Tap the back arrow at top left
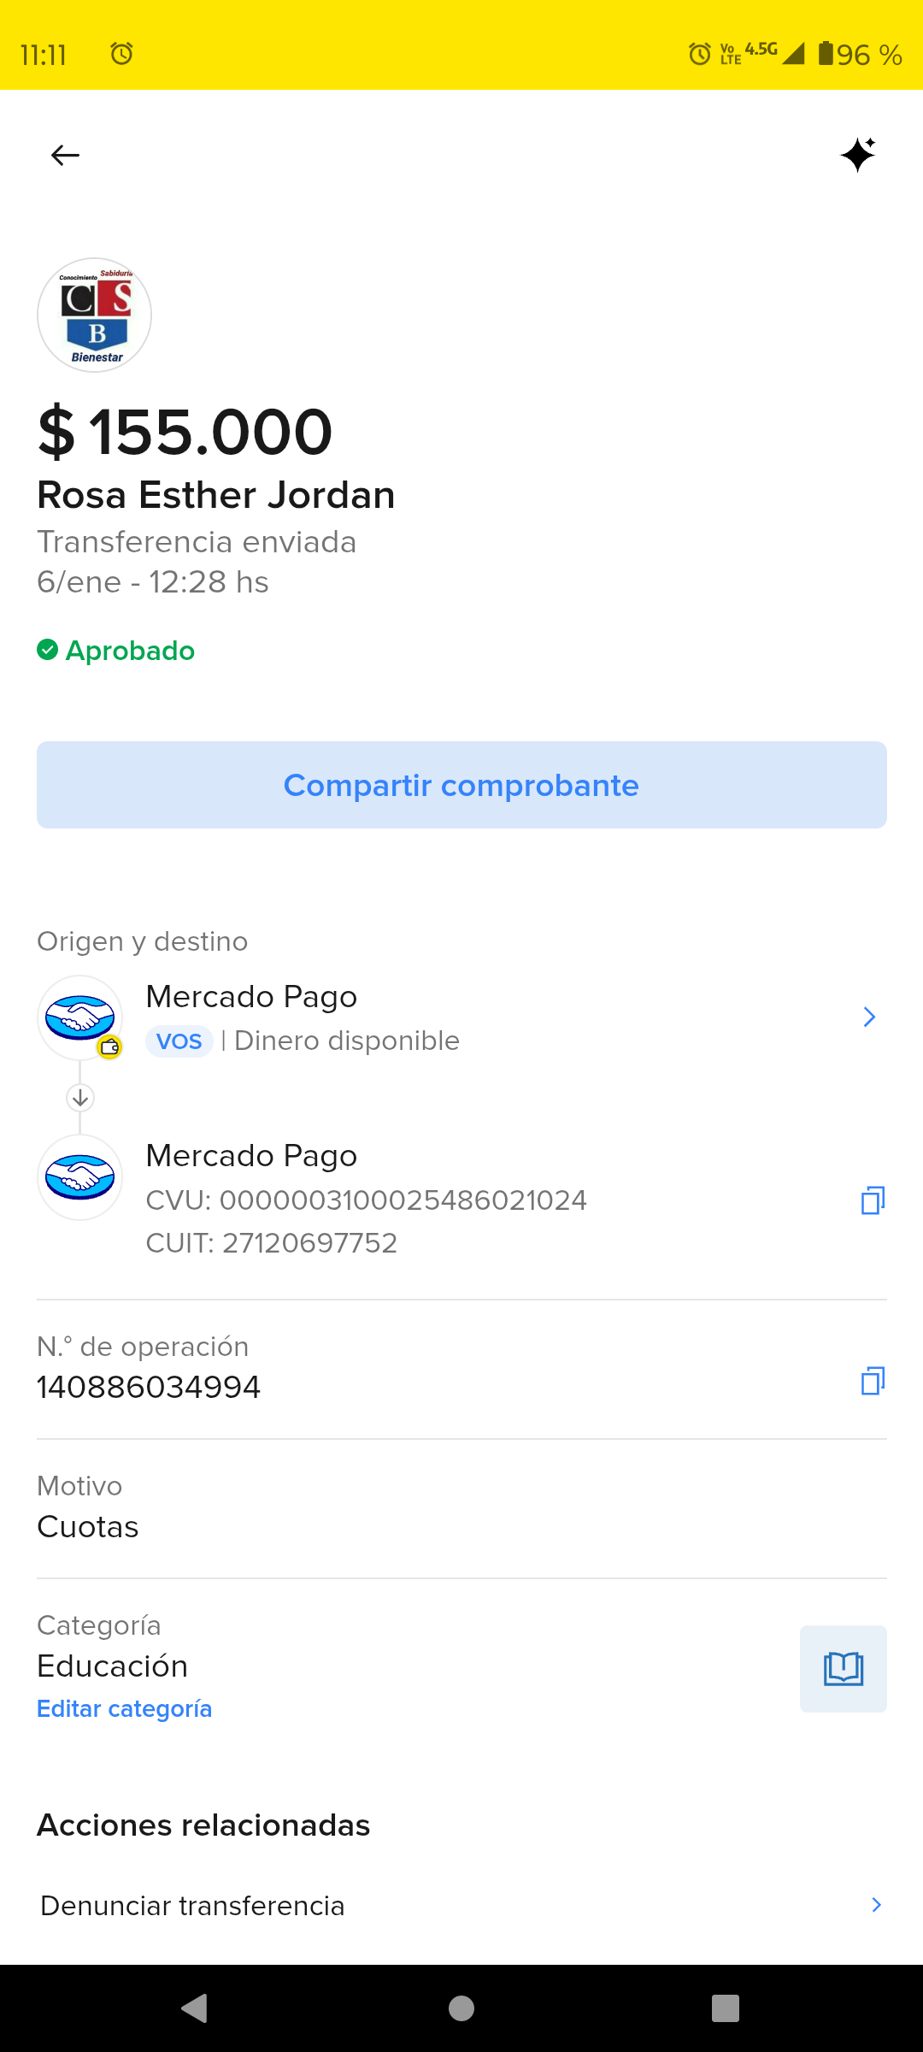Image resolution: width=923 pixels, height=2052 pixels. click(65, 156)
